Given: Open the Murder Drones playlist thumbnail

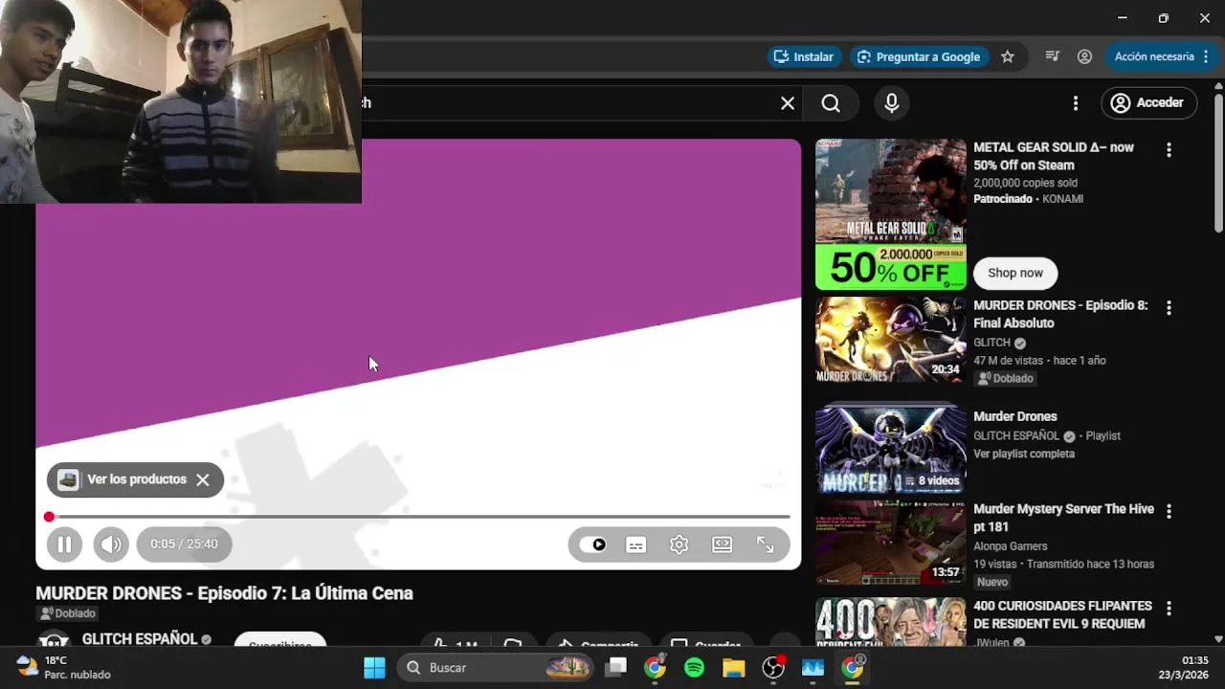Looking at the screenshot, I should point(891,451).
